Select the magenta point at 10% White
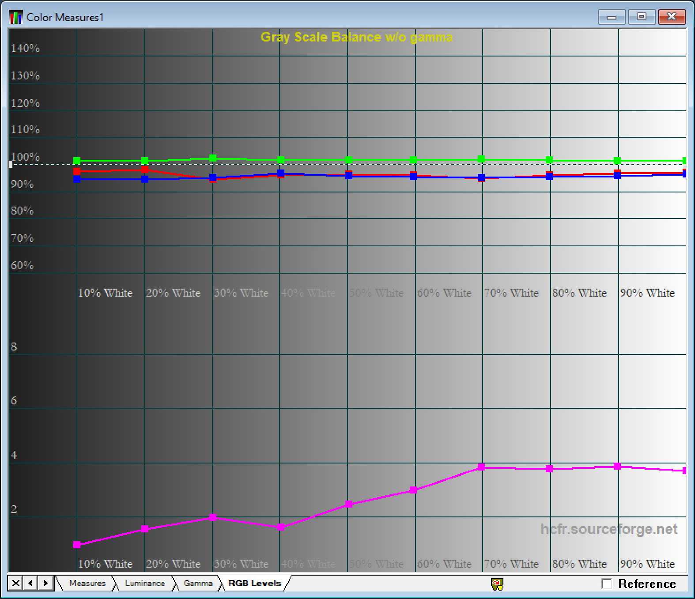The width and height of the screenshot is (695, 599). coord(77,545)
